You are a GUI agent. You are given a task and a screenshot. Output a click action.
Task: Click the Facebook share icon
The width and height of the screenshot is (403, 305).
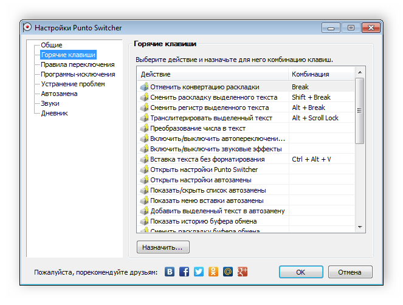(184, 272)
